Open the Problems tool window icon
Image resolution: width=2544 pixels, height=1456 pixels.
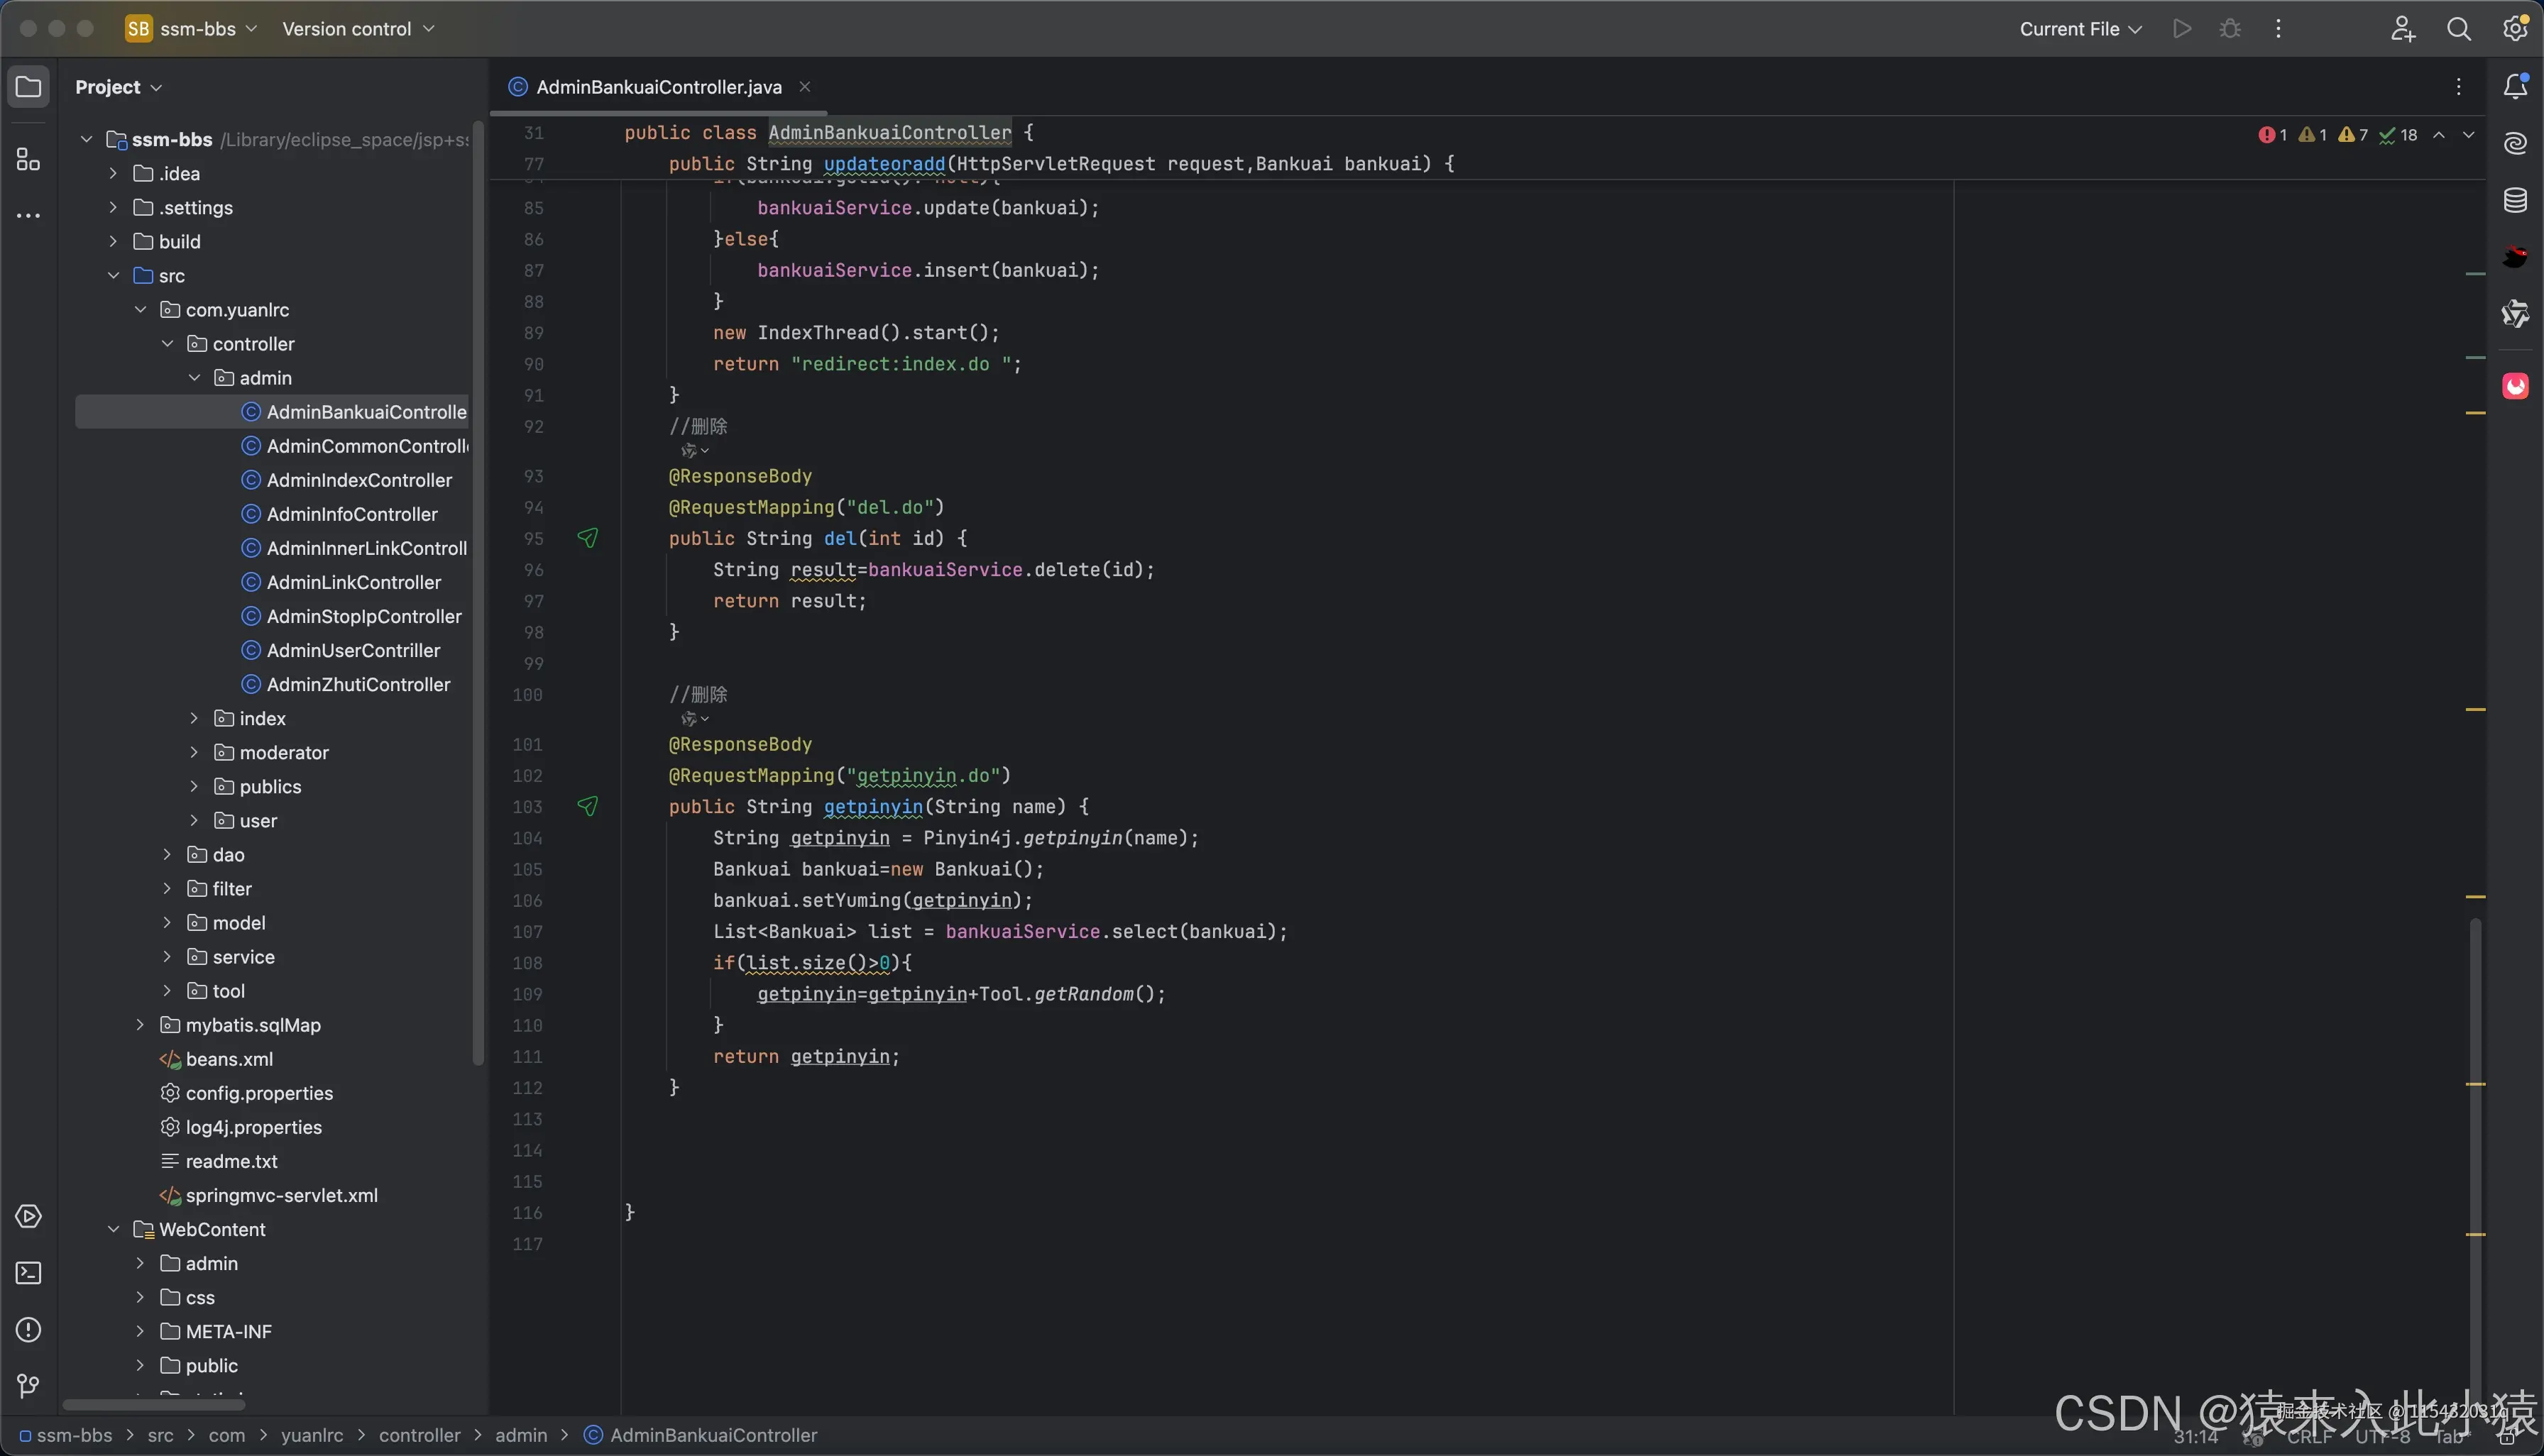pos(28,1330)
